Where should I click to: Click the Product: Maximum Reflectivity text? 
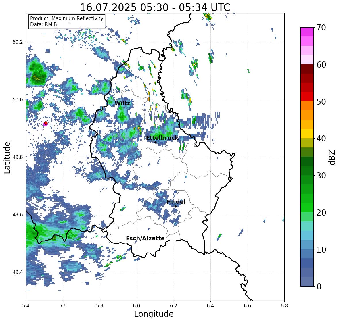point(67,18)
